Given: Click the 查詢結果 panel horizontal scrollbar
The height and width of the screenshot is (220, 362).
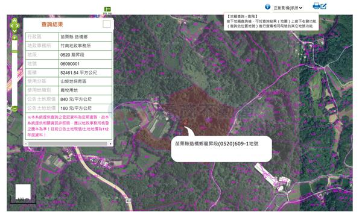Looking at the screenshot, I should click(x=68, y=143).
